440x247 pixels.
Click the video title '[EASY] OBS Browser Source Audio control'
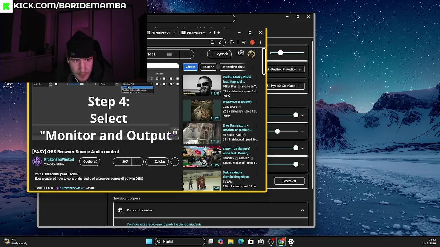click(x=75, y=152)
